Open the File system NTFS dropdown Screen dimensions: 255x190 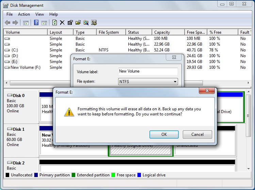click(x=148, y=81)
